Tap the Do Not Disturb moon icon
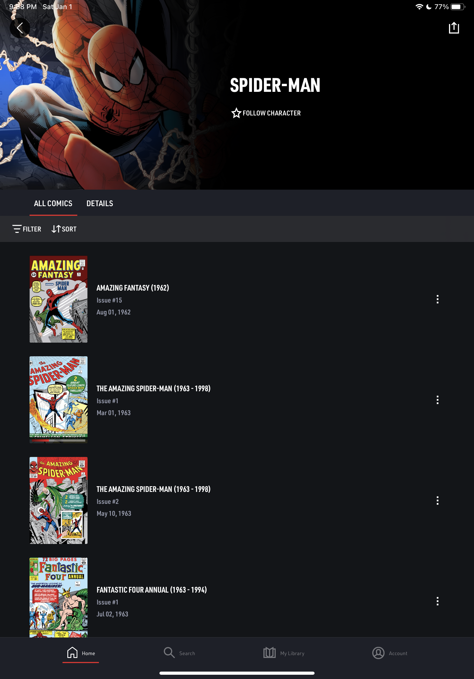 click(x=429, y=7)
